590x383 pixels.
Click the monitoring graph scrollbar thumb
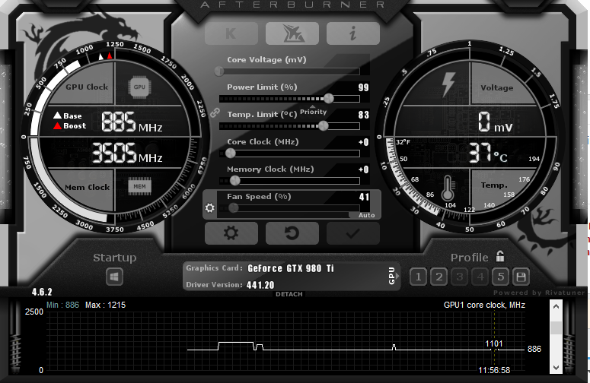(556, 328)
